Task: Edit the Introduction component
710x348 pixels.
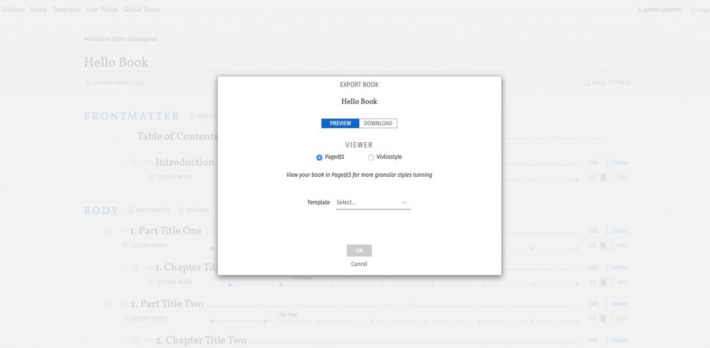Action: click(594, 162)
